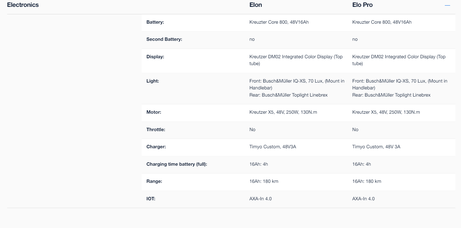The height and width of the screenshot is (228, 461).
Task: Click Elo Pro's Kreutzer DM02 display value
Action: [x=399, y=60]
